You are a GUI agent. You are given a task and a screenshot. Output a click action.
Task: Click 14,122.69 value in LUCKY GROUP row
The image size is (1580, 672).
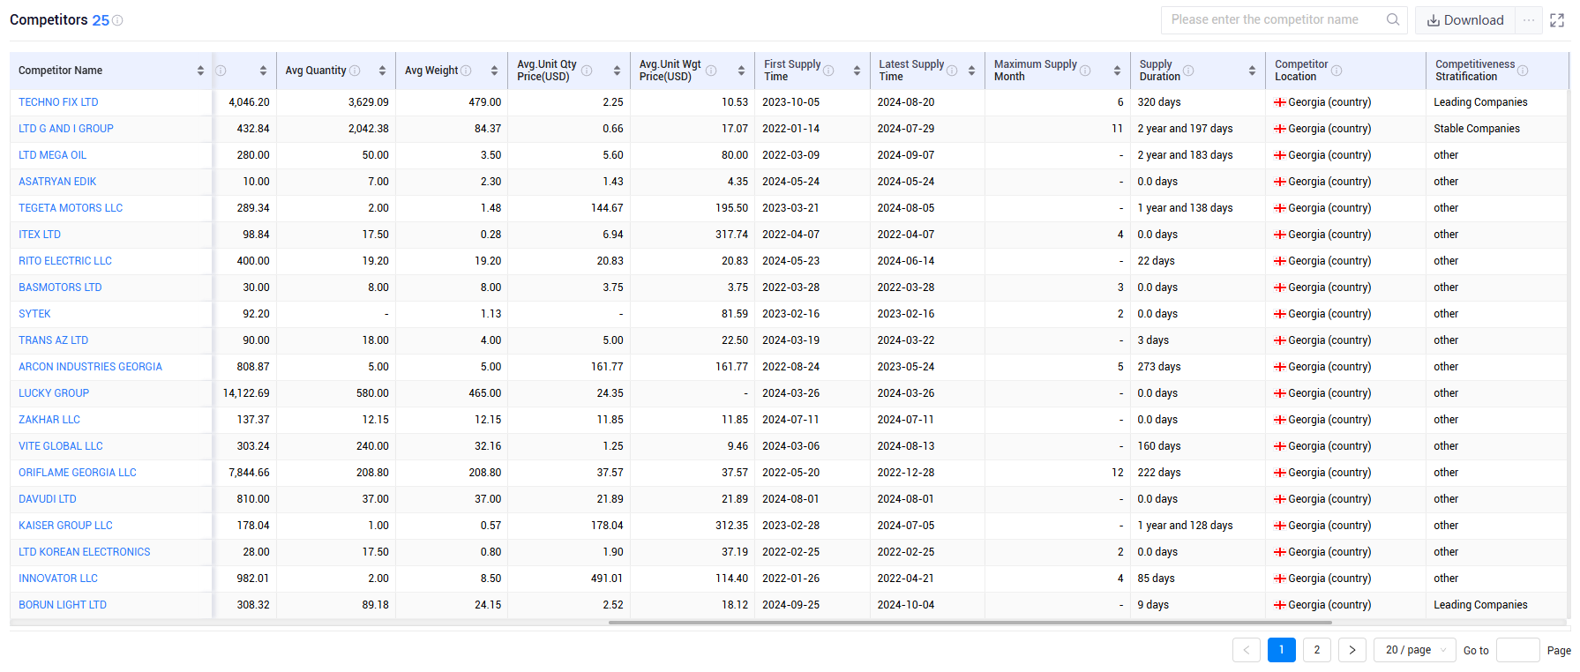246,393
